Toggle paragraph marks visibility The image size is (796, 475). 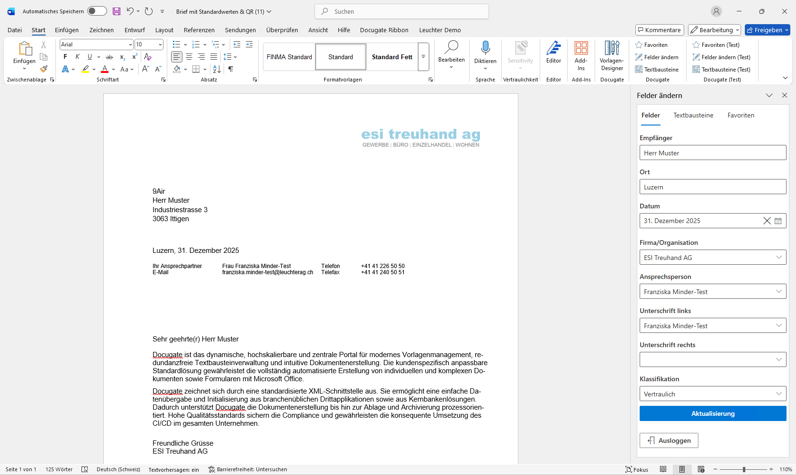(231, 69)
